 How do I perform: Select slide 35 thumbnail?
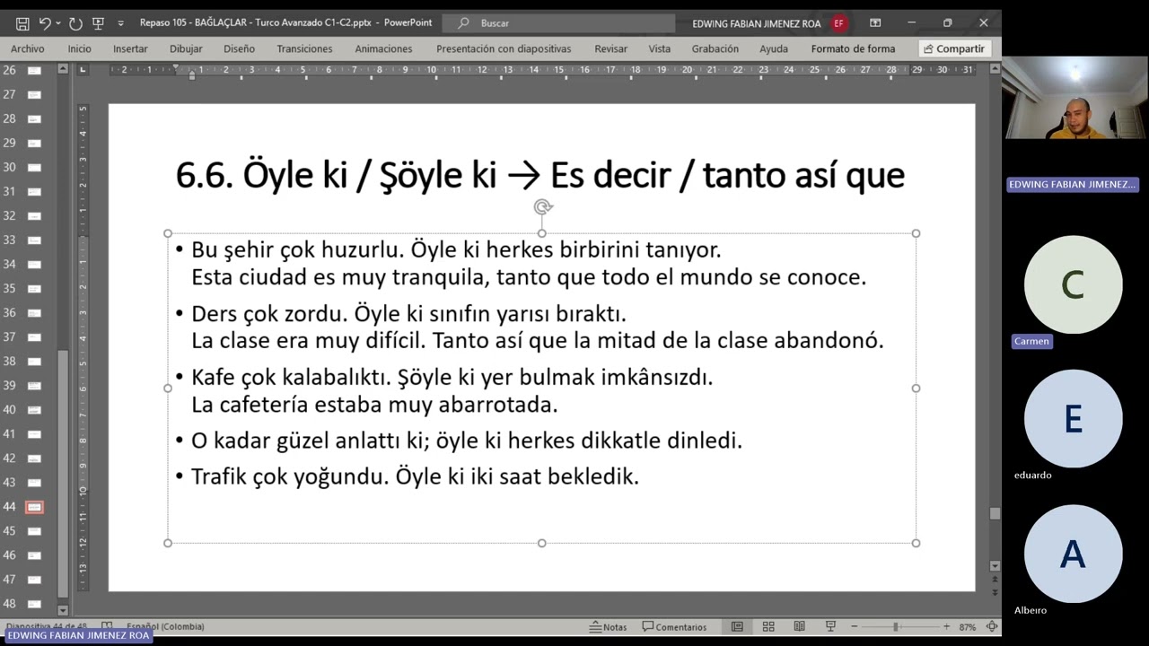tap(34, 288)
